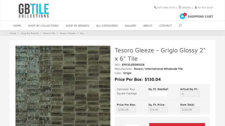Click Home breadcrumb link
225x126 pixels.
pyautogui.click(x=13, y=33)
